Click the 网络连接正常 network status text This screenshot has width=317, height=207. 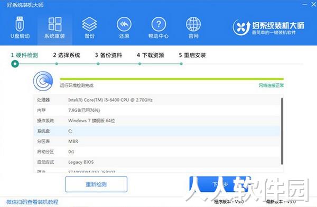(272, 85)
